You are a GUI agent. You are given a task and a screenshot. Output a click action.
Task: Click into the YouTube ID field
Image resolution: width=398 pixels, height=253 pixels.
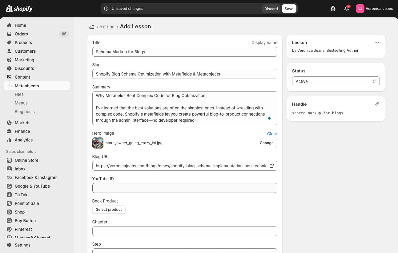click(x=185, y=188)
